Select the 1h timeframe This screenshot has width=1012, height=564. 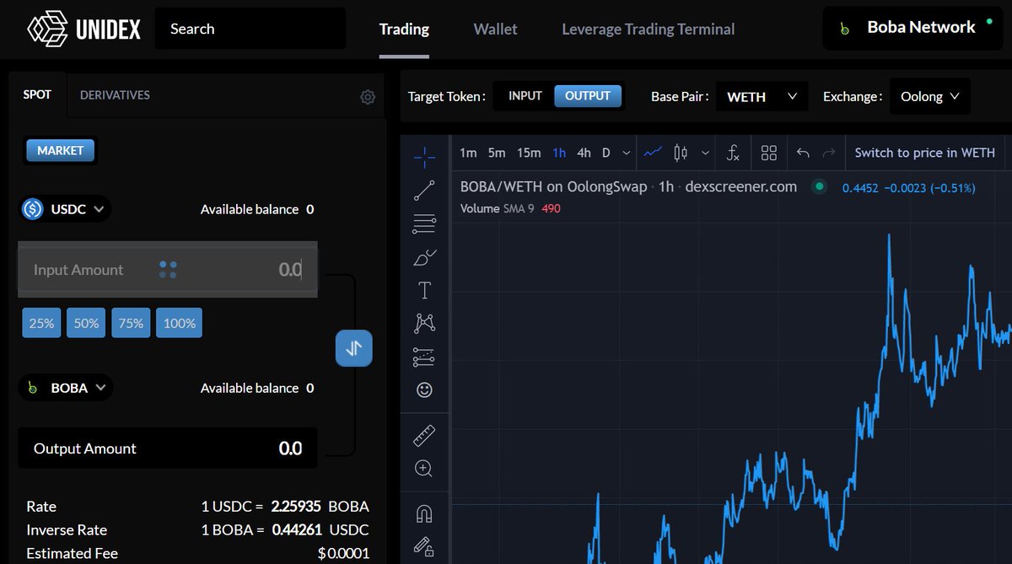tap(559, 153)
